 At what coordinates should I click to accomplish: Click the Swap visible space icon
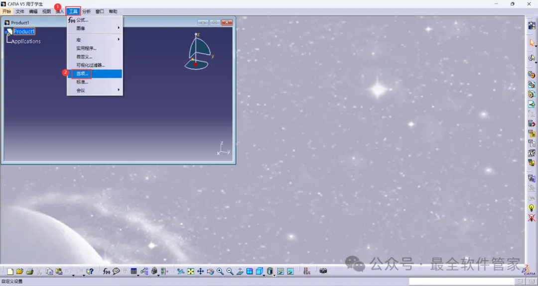290,272
